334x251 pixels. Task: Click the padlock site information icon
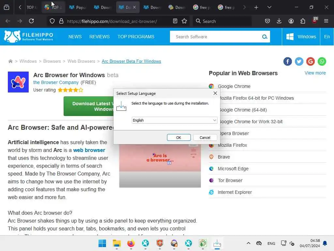(x=61, y=21)
